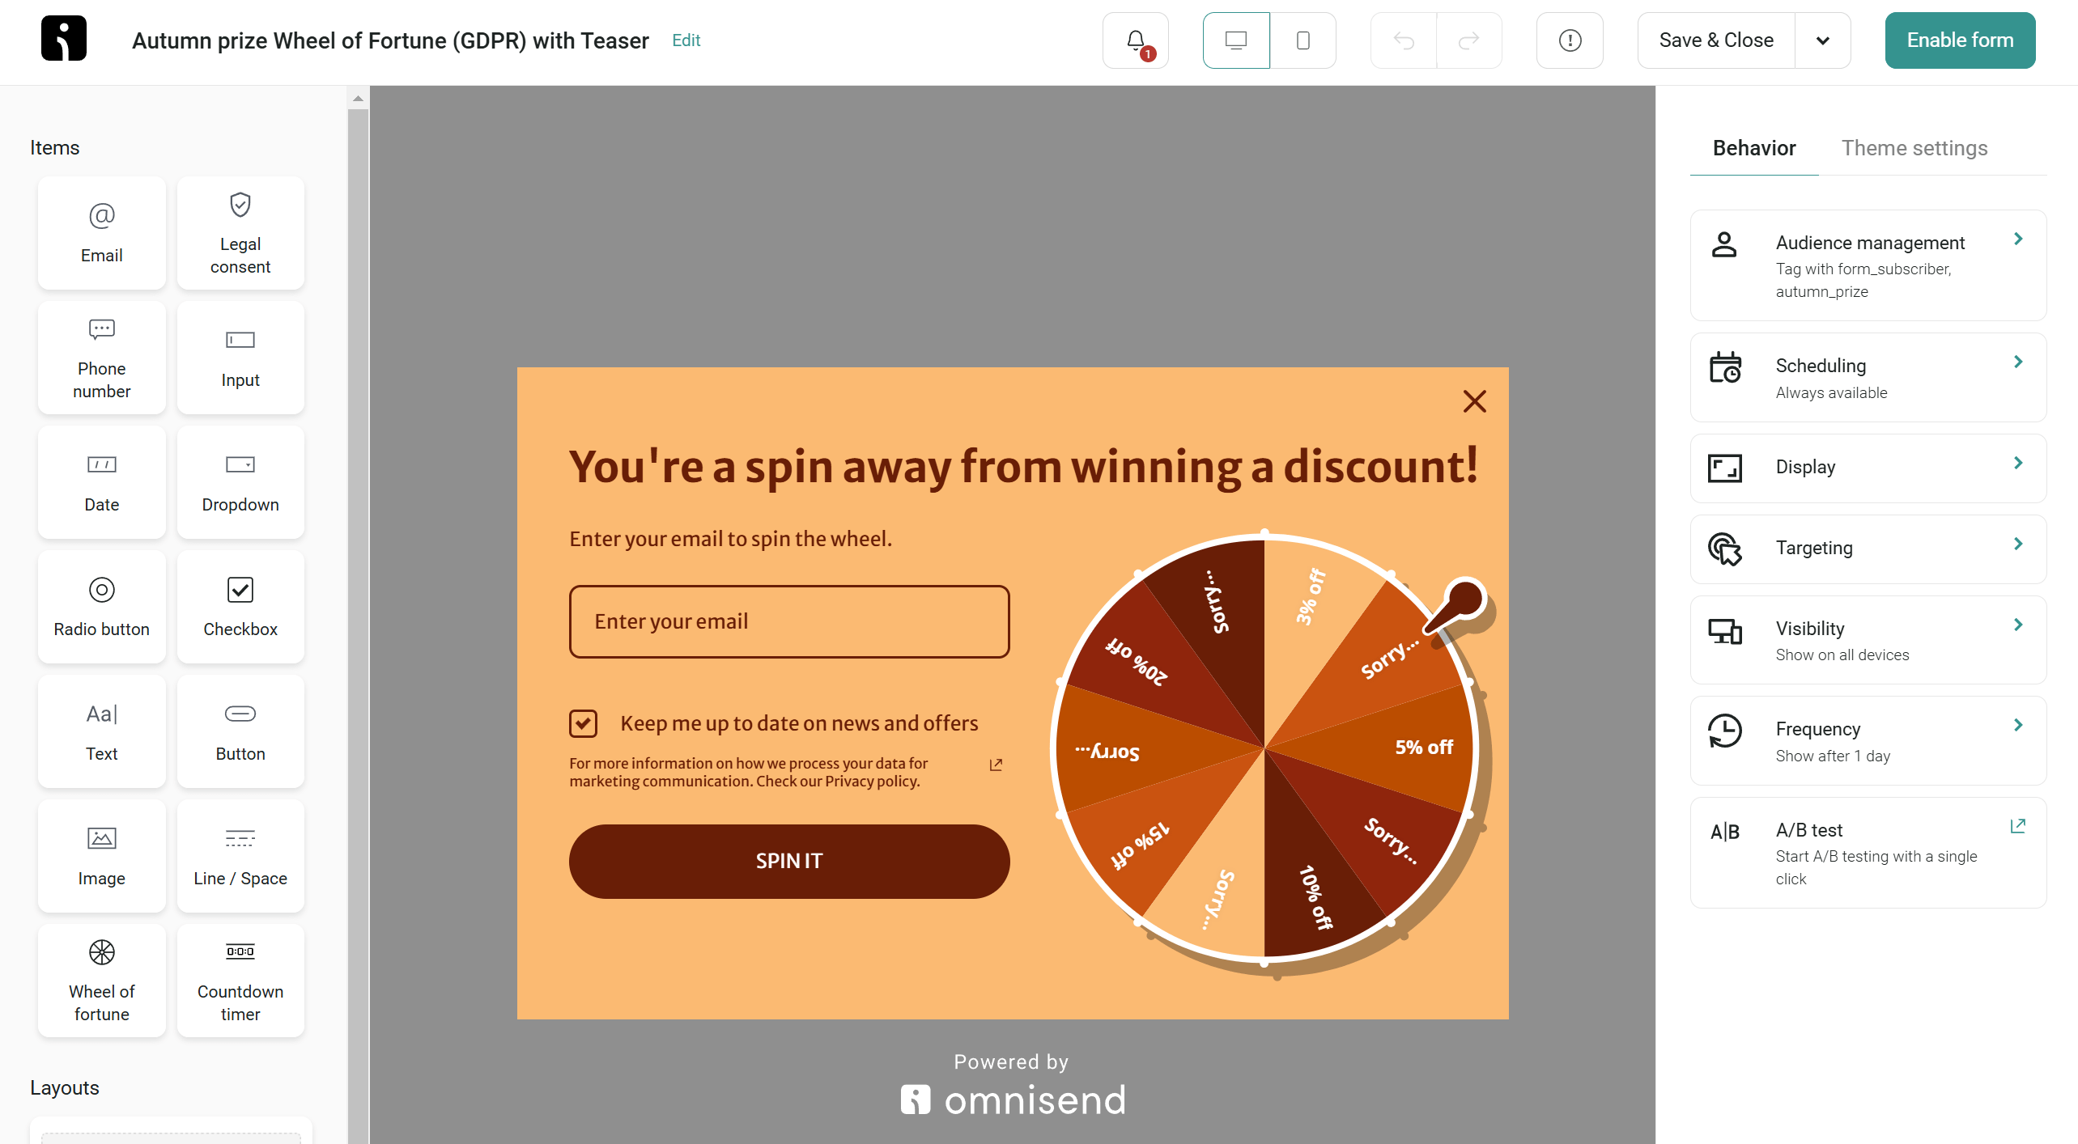Viewport: 2078px width, 1144px height.
Task: Click the Countdown timer tool icon
Action: [x=240, y=952]
